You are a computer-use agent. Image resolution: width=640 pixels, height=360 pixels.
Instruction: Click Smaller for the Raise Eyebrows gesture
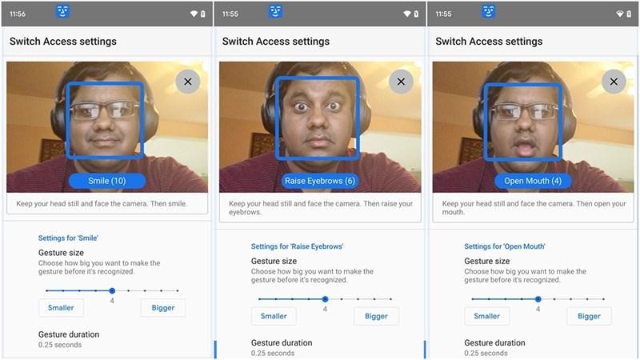tap(274, 316)
